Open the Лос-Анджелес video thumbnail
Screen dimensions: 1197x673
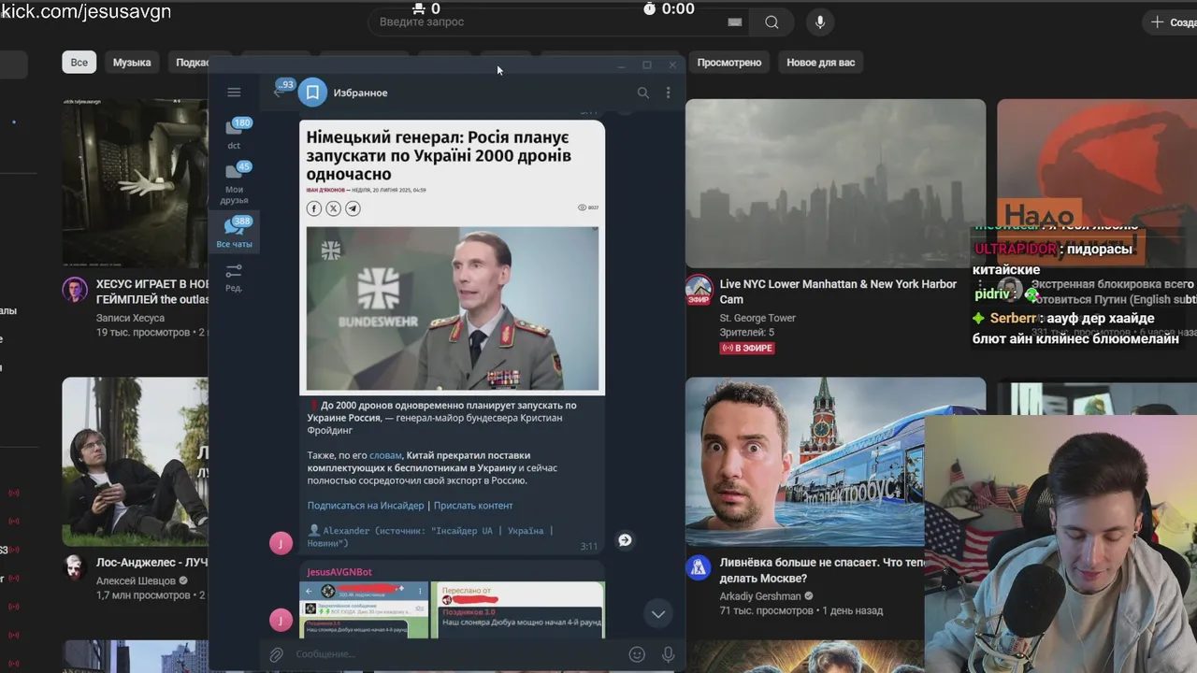pyautogui.click(x=135, y=462)
